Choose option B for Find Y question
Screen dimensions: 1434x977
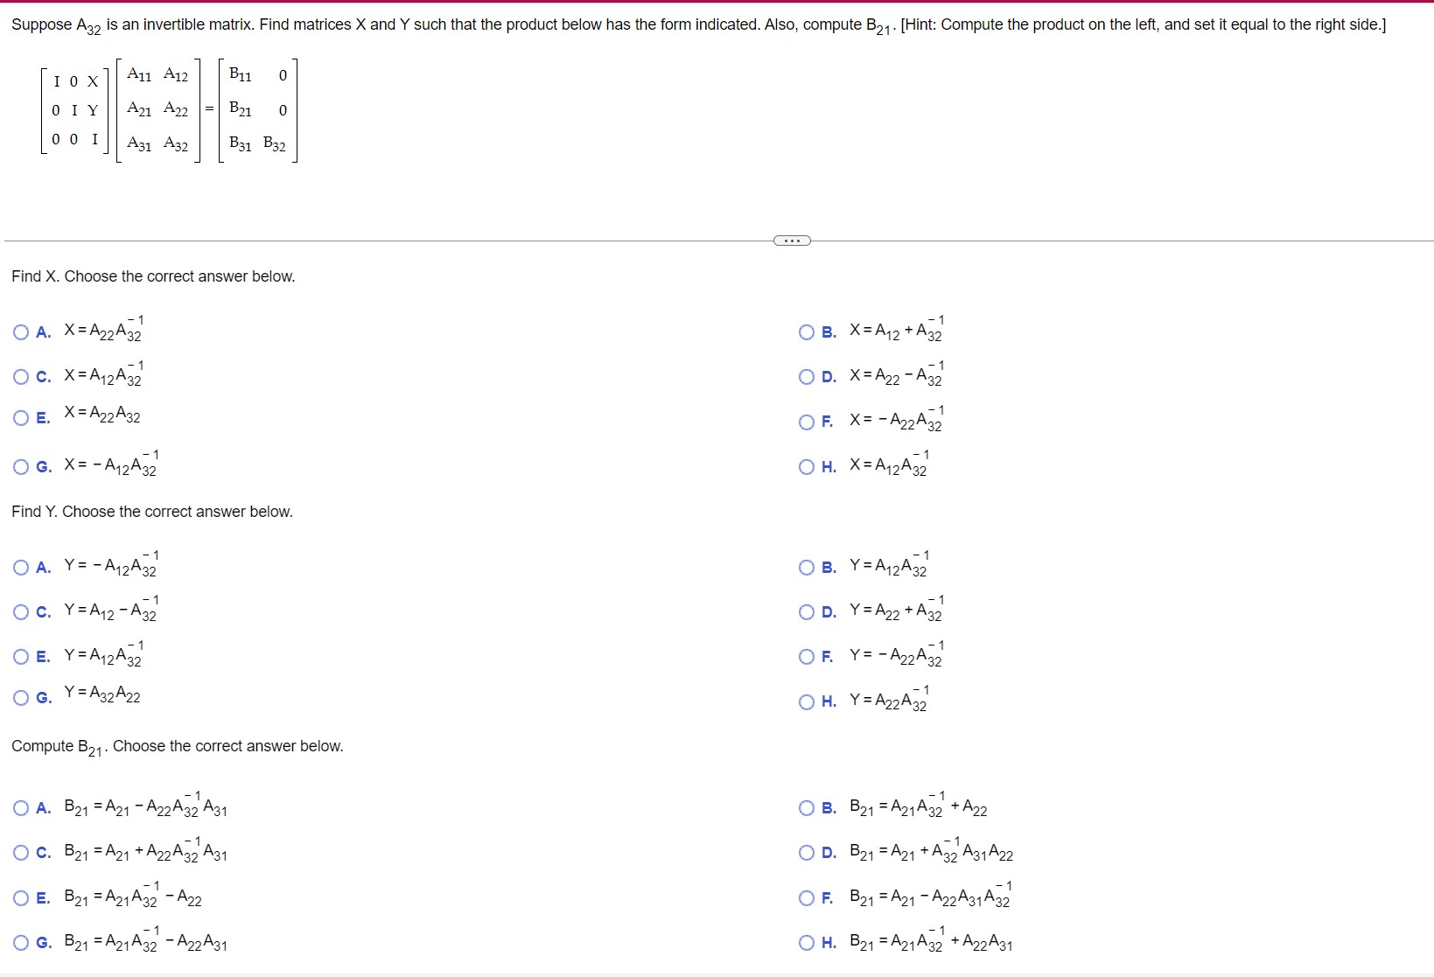click(x=806, y=567)
